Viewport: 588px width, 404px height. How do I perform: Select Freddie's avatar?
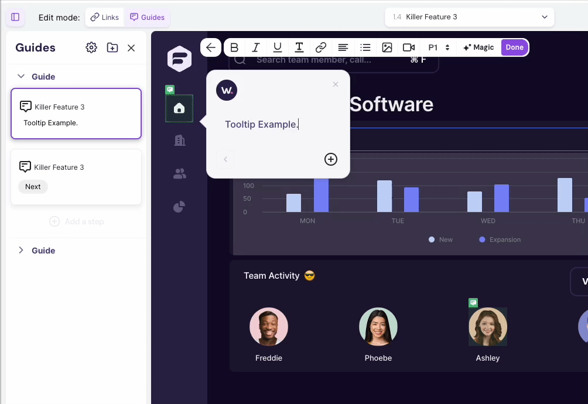tap(269, 327)
